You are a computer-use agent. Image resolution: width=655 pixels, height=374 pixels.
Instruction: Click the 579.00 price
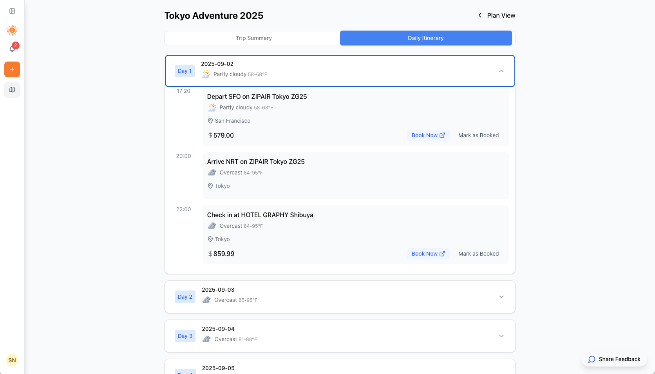click(223, 135)
